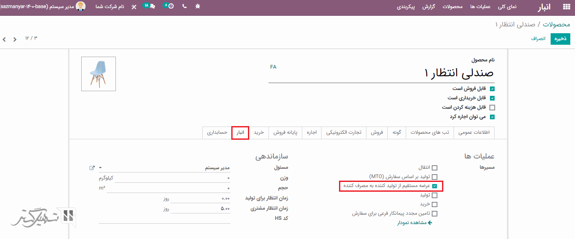
Task: Open the apps grid menu
Action: tap(566, 7)
